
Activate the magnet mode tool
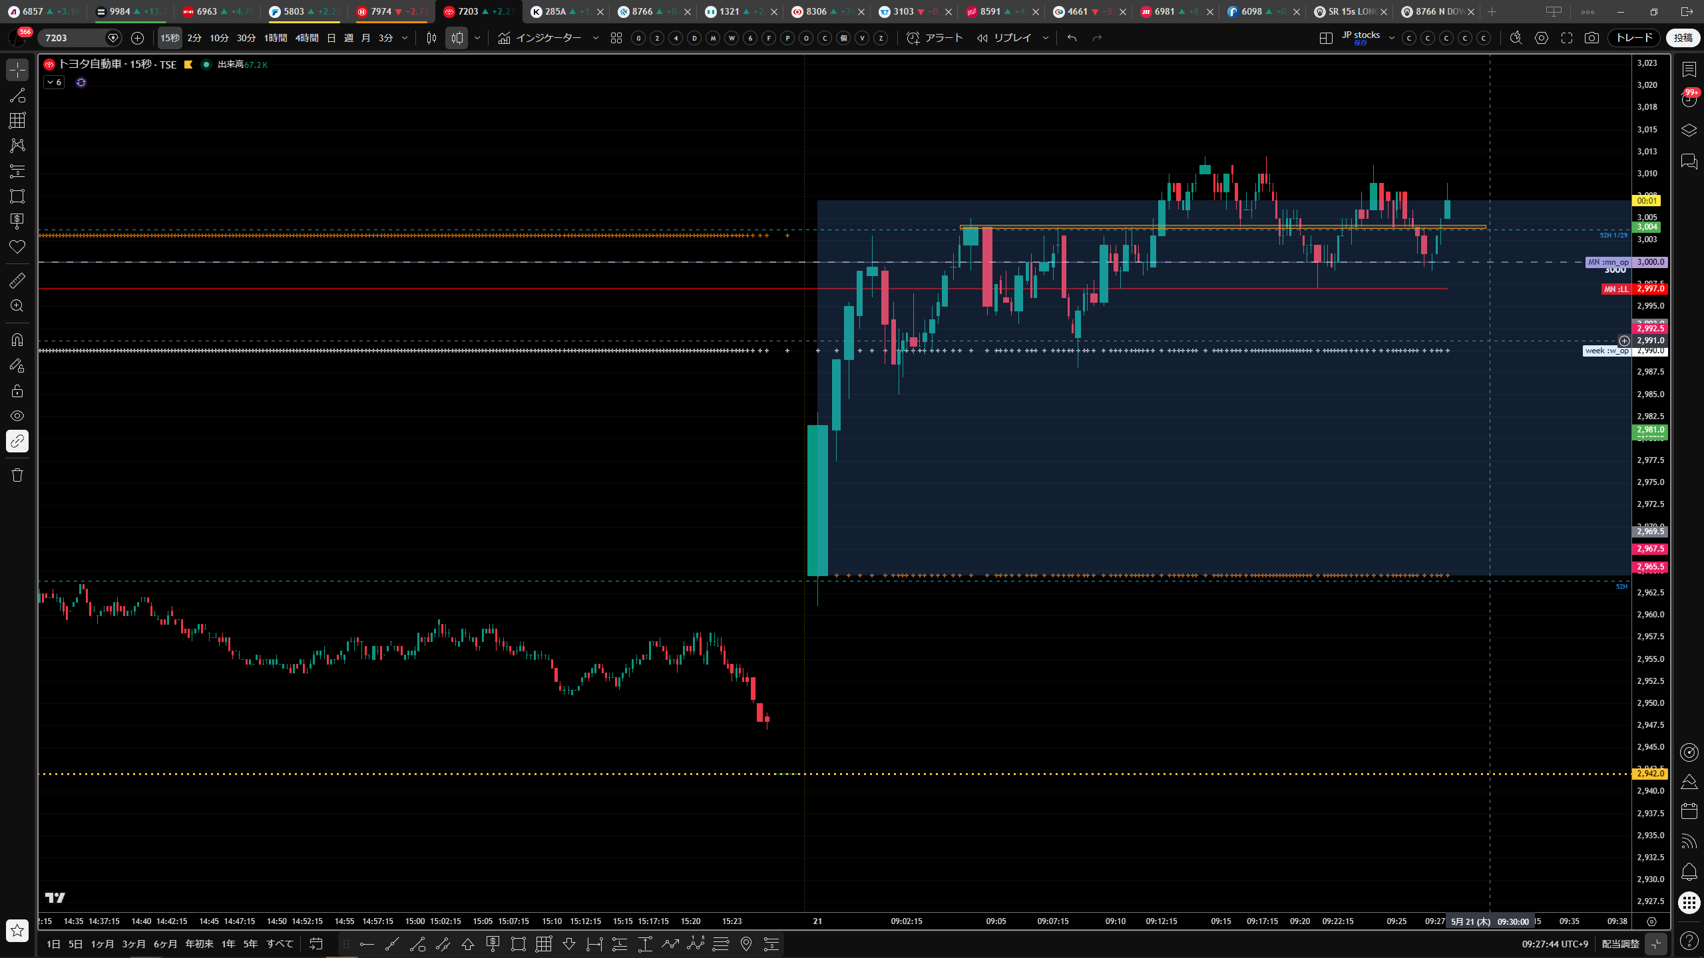[x=17, y=340]
